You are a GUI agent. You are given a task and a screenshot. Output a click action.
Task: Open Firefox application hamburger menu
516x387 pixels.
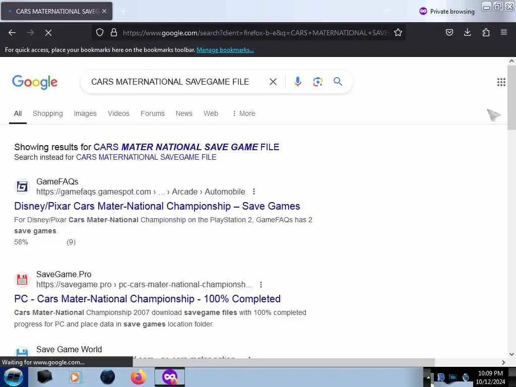pos(503,32)
